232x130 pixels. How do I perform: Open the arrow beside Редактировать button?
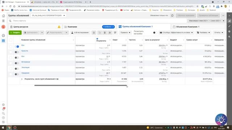point(66,32)
